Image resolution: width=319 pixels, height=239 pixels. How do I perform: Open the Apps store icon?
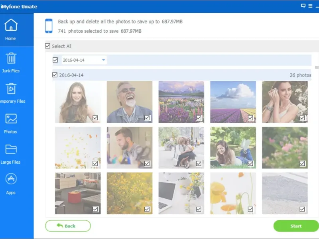(11, 179)
